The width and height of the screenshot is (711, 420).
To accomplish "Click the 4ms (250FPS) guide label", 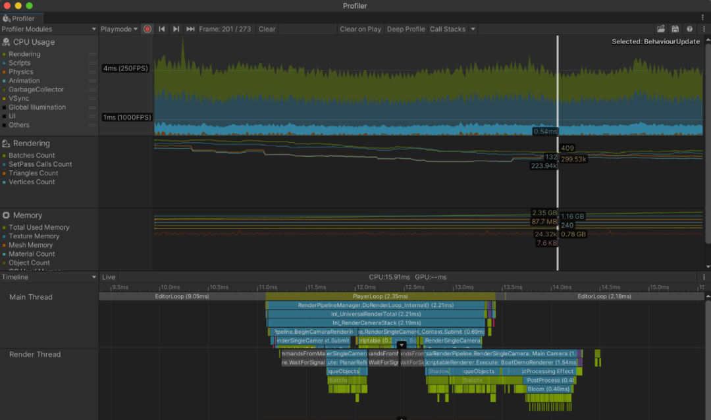I will pos(125,68).
